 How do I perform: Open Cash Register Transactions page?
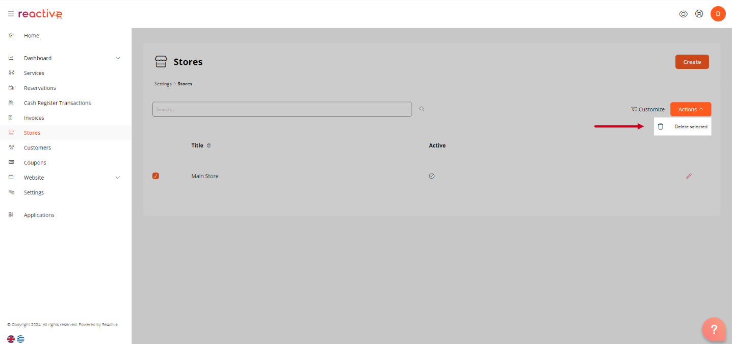57,103
